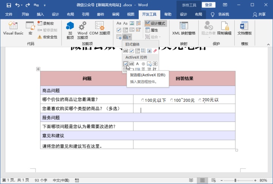Viewport: 273px width, 184px height.
Task: Select the 100元以下 radio option
Action: (x=143, y=100)
